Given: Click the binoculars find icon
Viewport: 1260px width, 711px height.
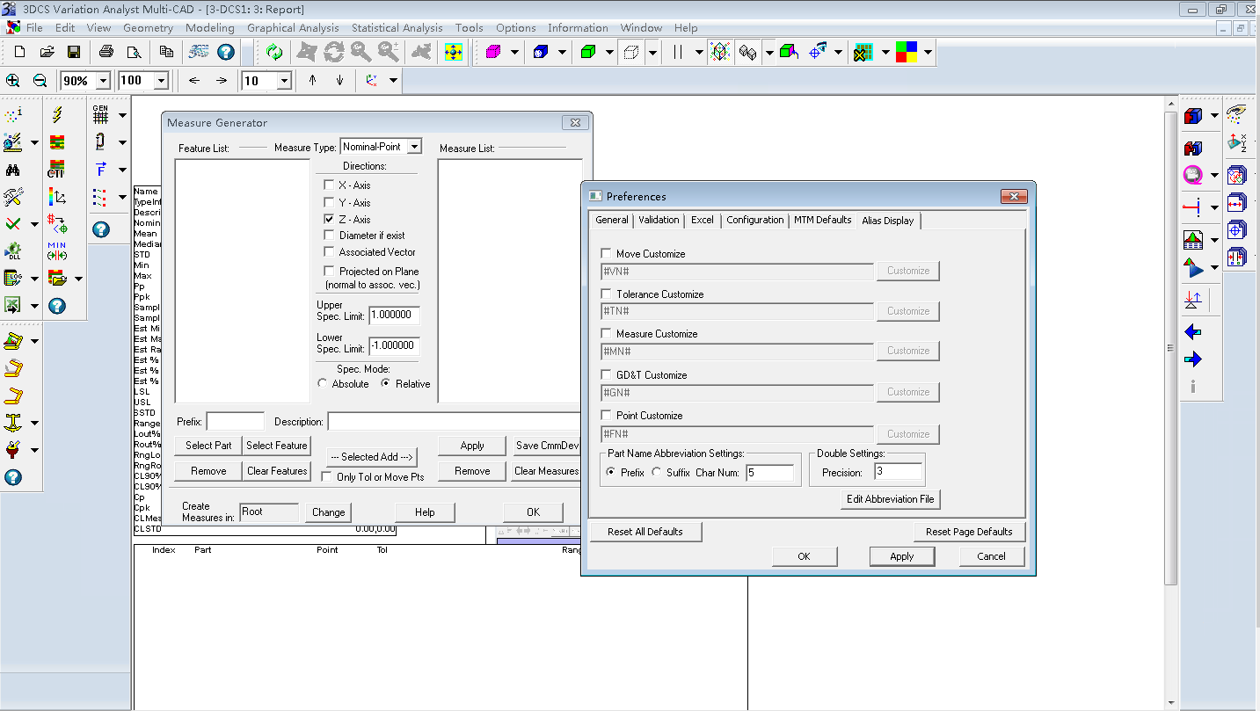Looking at the screenshot, I should (x=12, y=170).
